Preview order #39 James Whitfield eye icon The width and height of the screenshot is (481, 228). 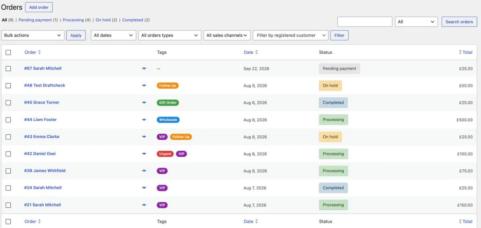point(144,171)
